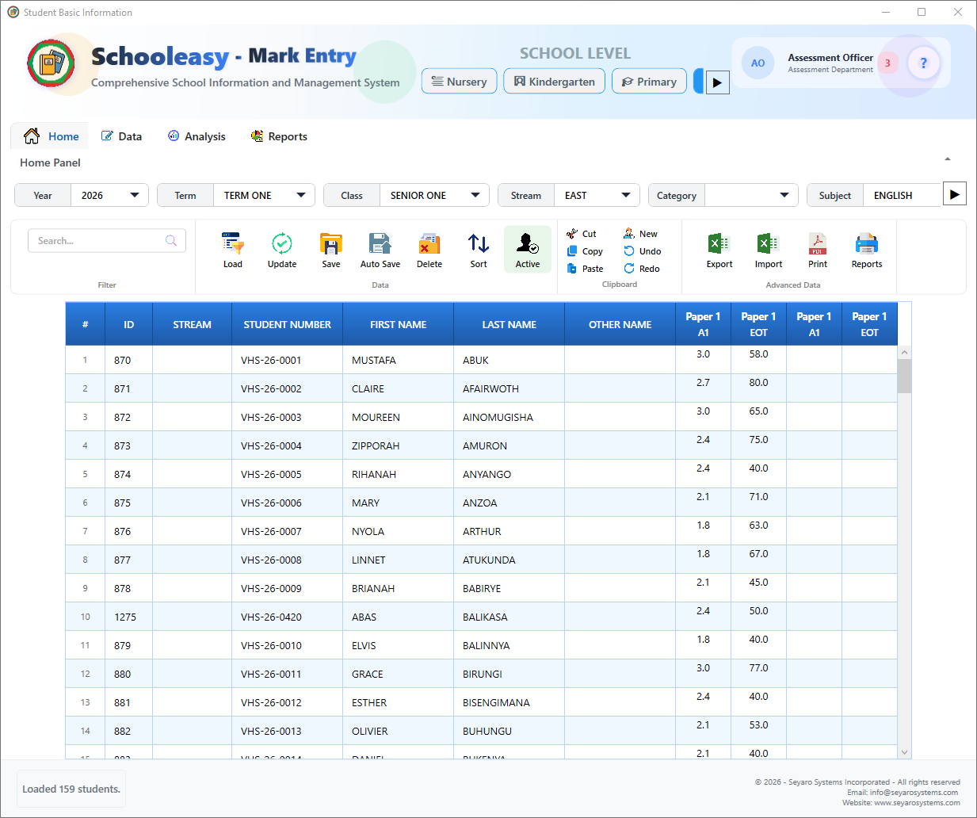The height and width of the screenshot is (818, 977).
Task: Open the Category dropdown
Action: coord(752,195)
